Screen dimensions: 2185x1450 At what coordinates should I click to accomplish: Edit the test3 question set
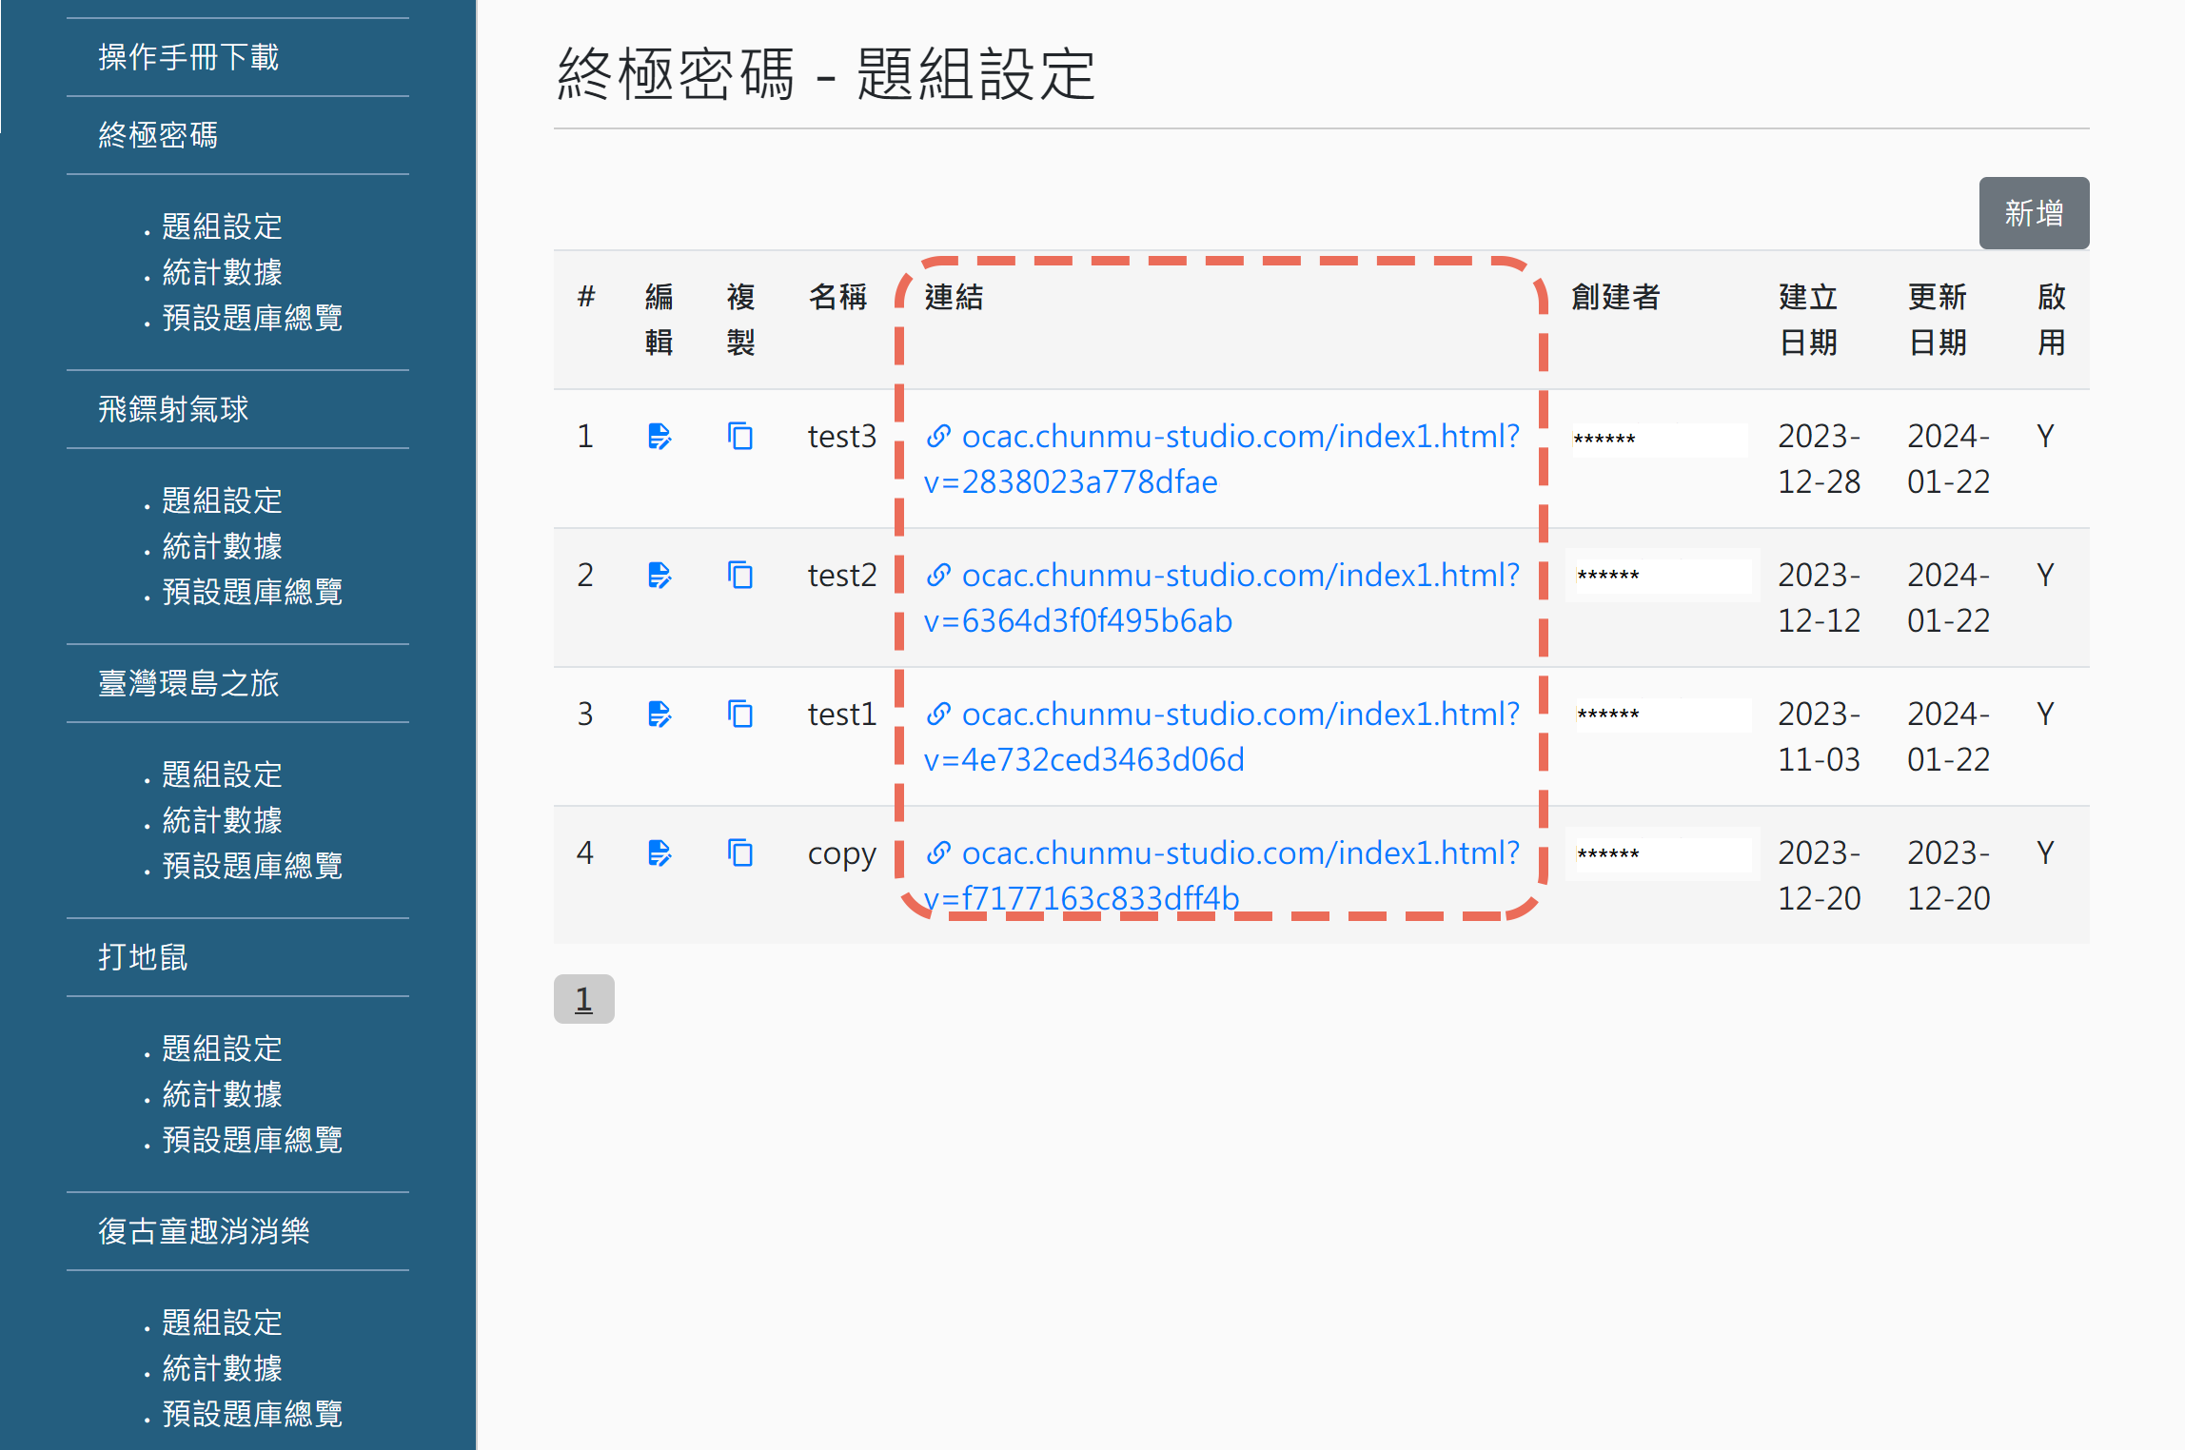659,436
